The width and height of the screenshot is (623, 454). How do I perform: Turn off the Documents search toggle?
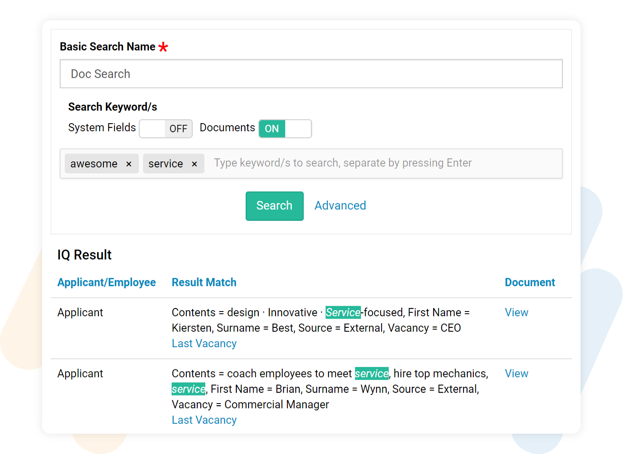tap(285, 129)
